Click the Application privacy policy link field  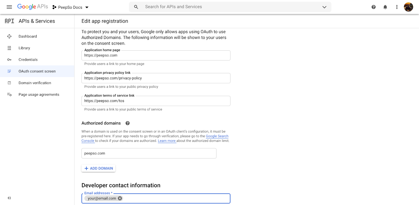point(156,78)
